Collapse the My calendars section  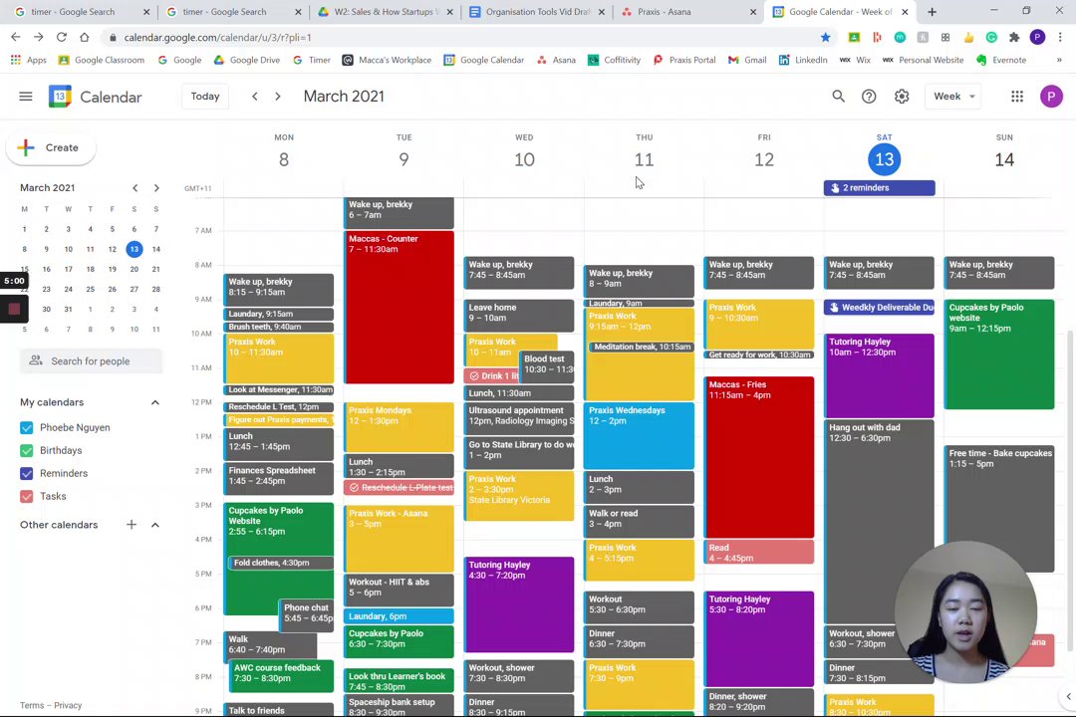155,402
